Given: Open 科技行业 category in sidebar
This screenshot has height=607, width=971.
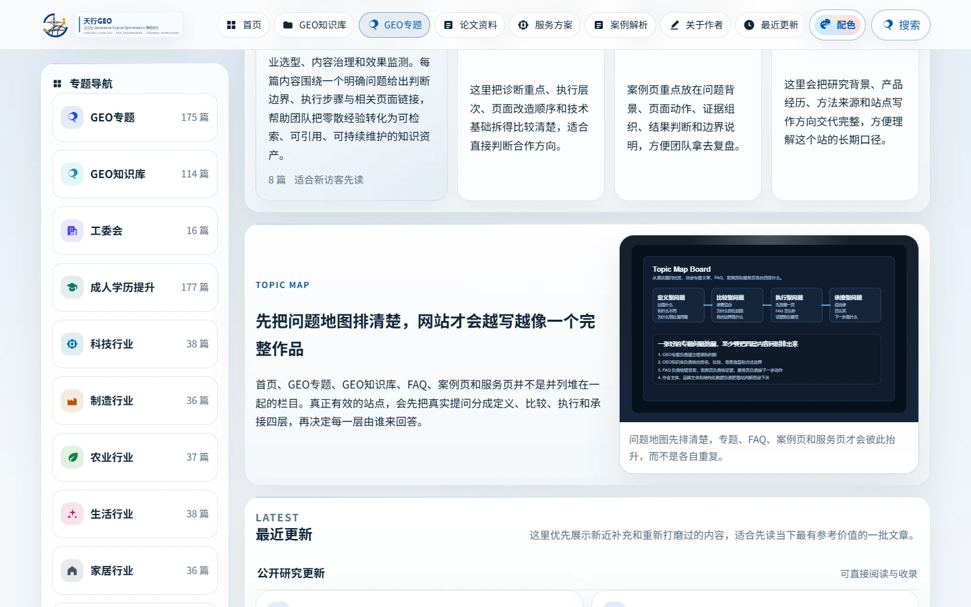Looking at the screenshot, I should click(135, 344).
